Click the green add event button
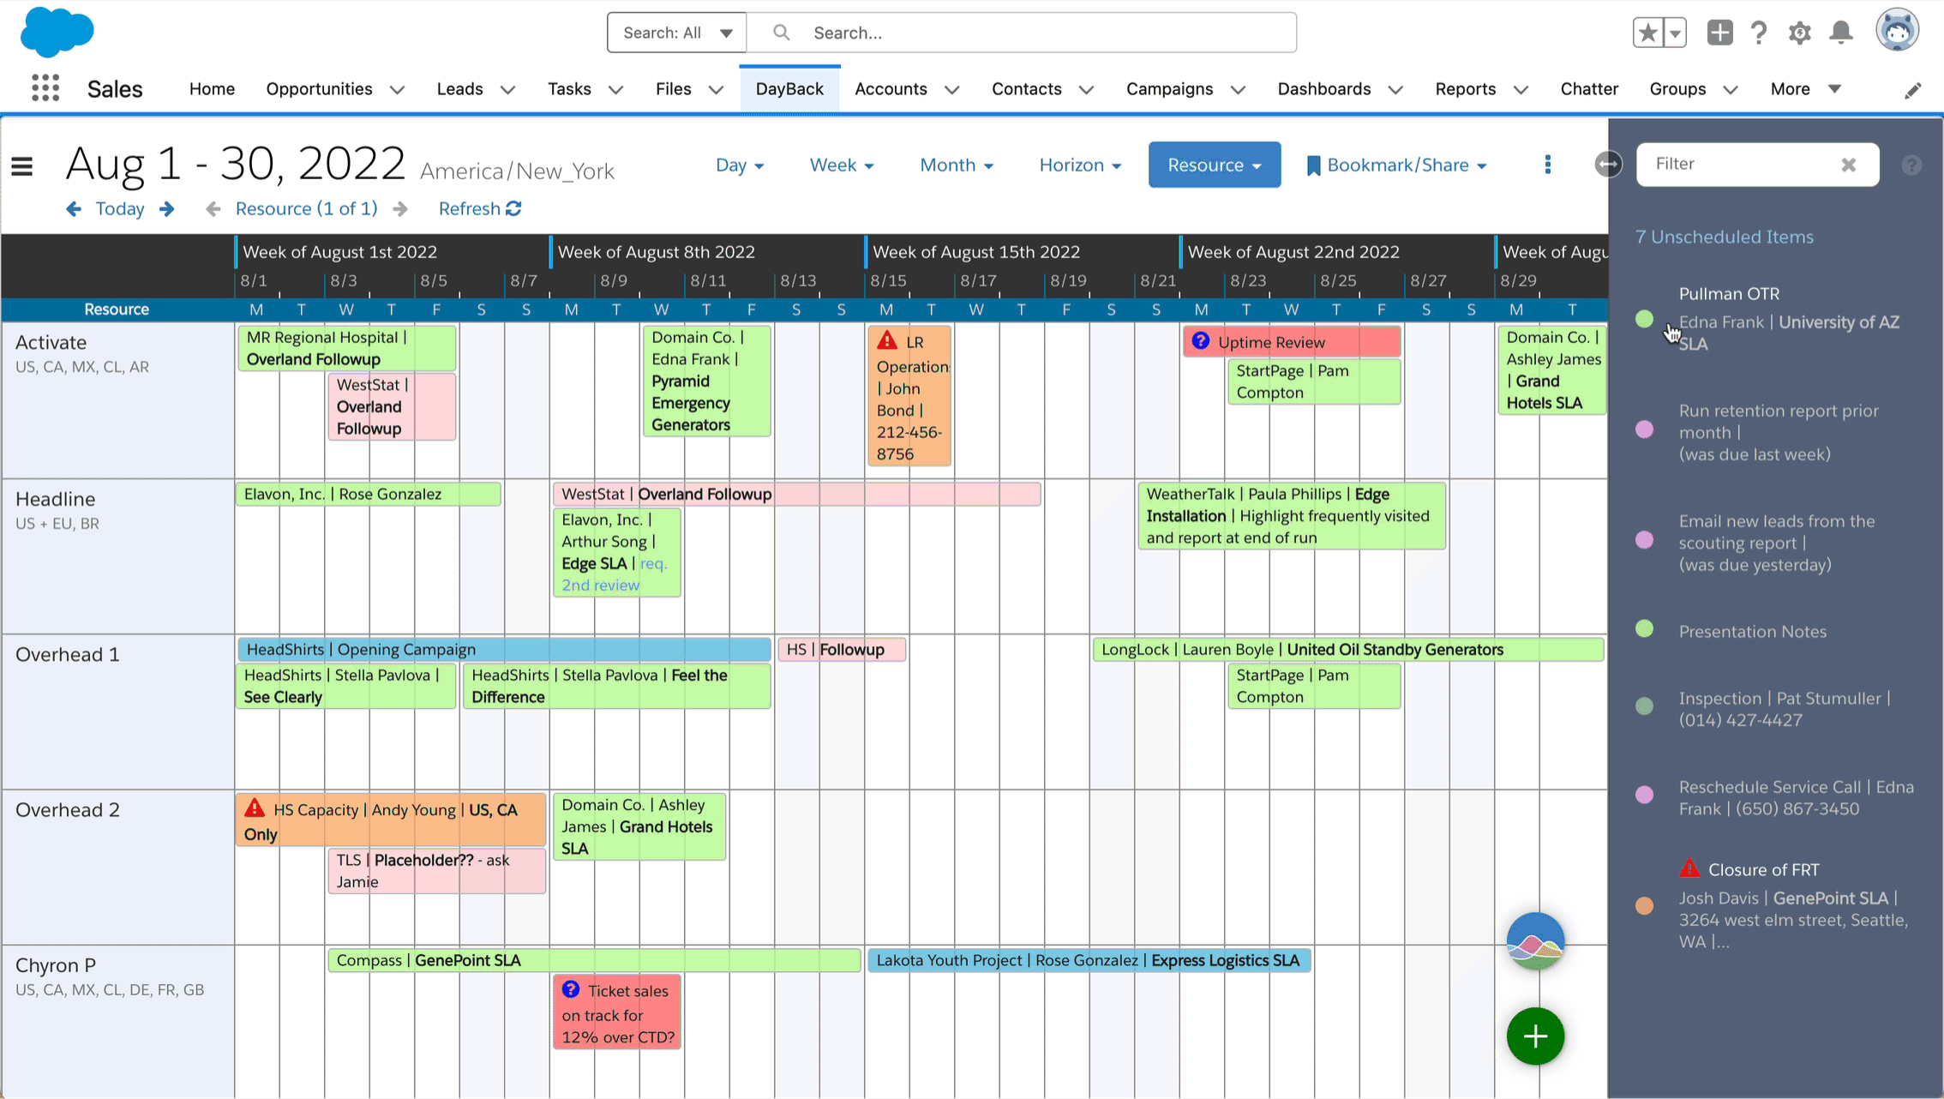Viewport: 1944px width, 1099px height. tap(1535, 1036)
